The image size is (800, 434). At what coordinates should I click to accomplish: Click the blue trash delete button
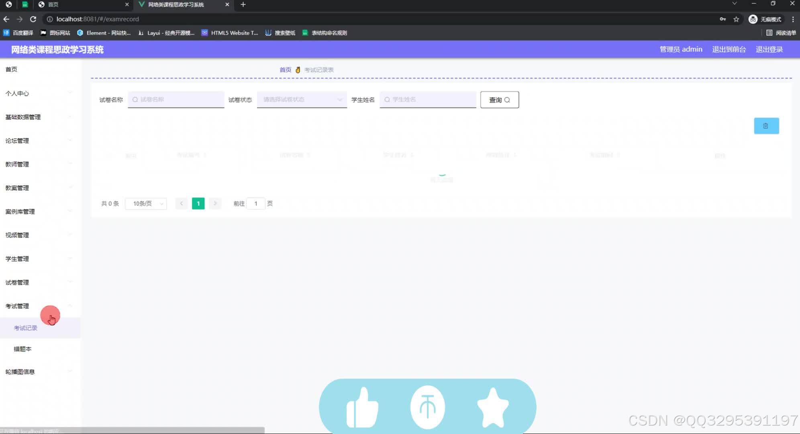[x=766, y=126]
